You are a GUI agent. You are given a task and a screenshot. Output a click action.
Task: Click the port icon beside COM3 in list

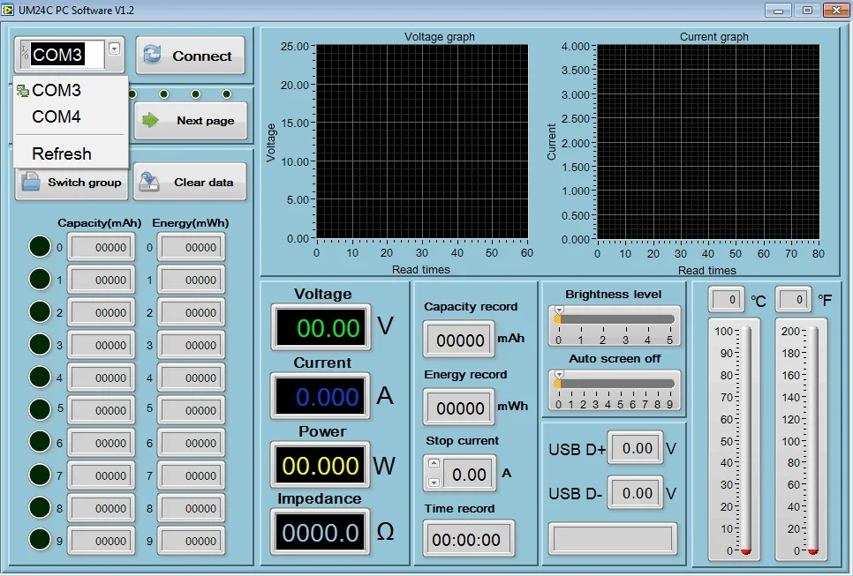pyautogui.click(x=22, y=90)
